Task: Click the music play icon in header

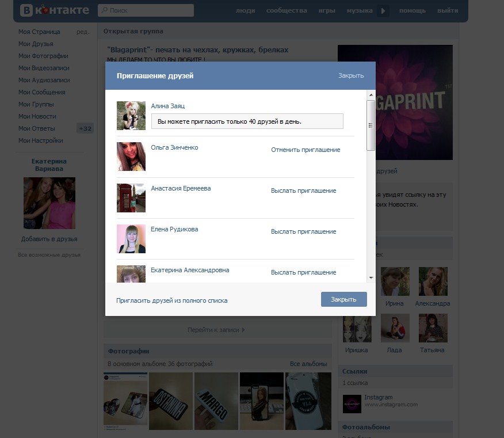Action: pyautogui.click(x=383, y=10)
